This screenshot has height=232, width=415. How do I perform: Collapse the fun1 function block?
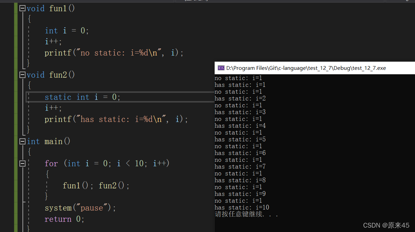point(22,9)
